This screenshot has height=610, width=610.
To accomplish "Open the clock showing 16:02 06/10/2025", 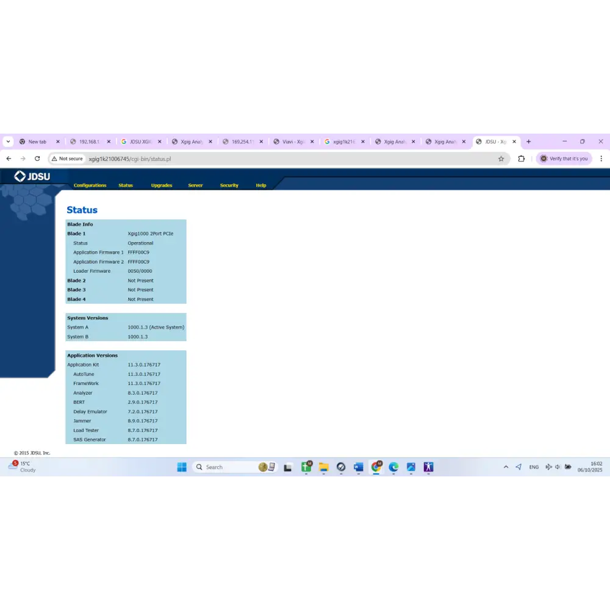I will coord(590,467).
